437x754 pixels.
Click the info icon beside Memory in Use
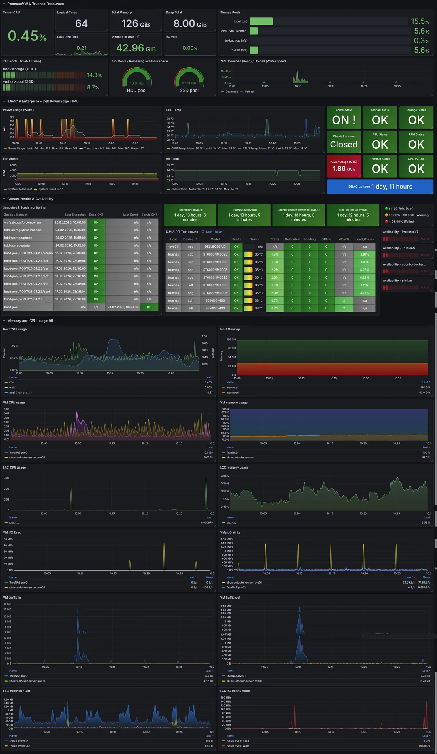[x=139, y=37]
